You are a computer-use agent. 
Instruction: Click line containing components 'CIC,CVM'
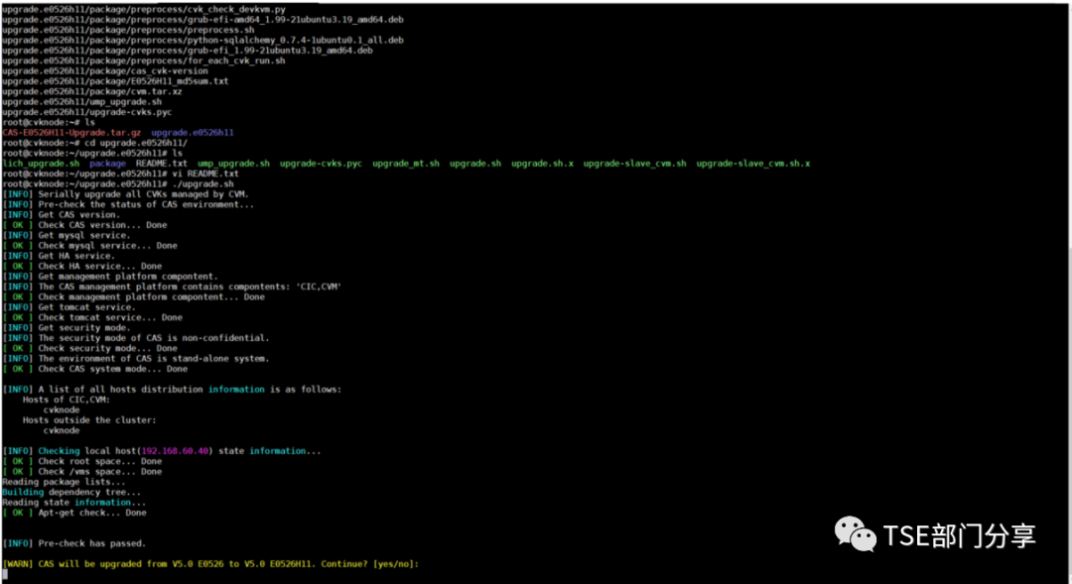pyautogui.click(x=172, y=287)
